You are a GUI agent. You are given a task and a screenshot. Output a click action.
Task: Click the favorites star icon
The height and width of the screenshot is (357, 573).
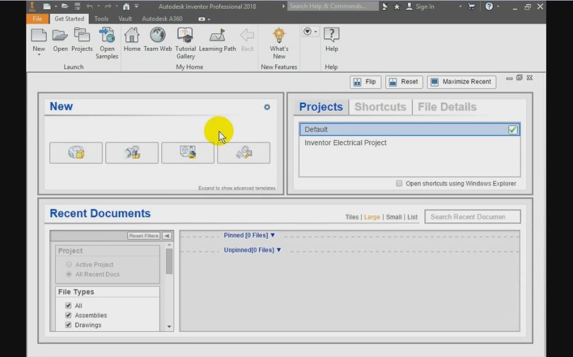click(396, 6)
